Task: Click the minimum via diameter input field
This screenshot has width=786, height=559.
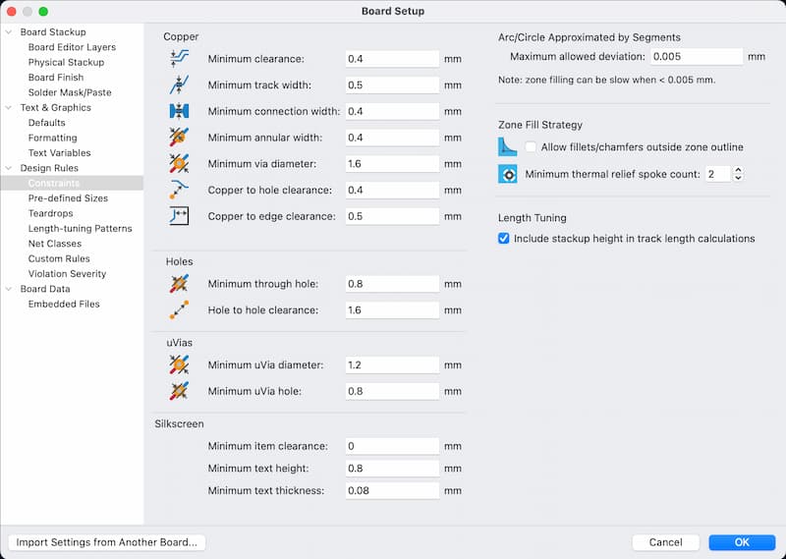Action: pos(392,164)
